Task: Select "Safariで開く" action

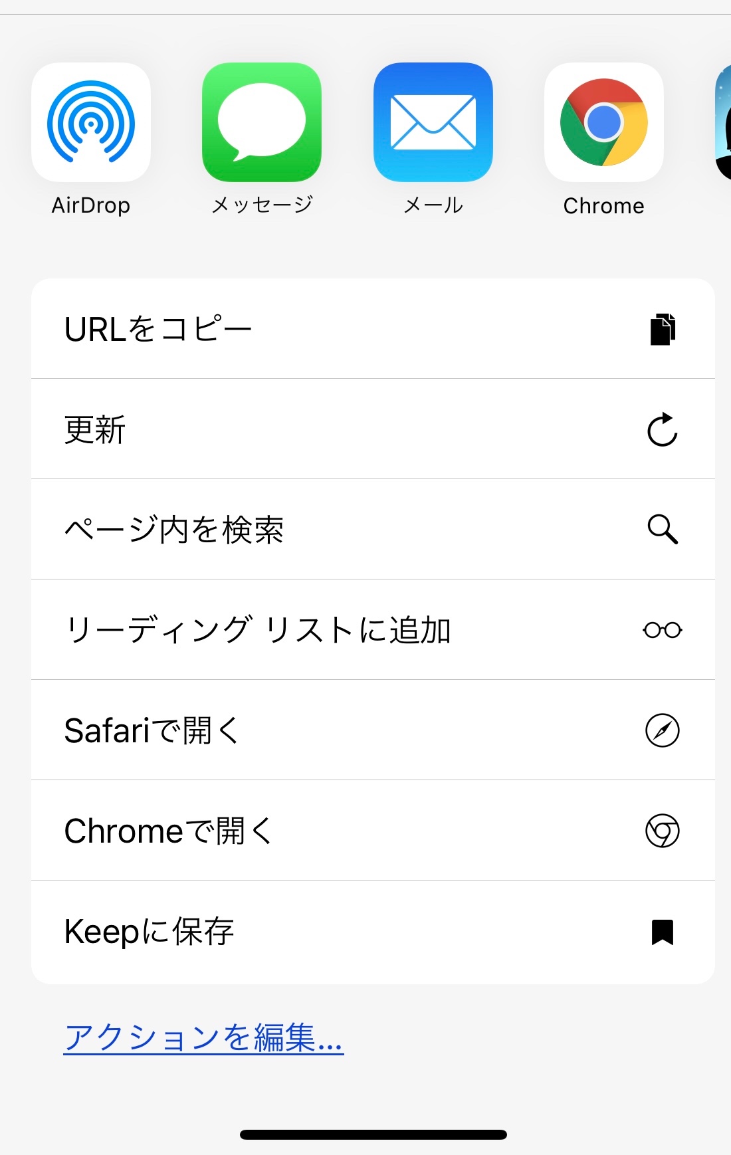Action: [x=152, y=730]
